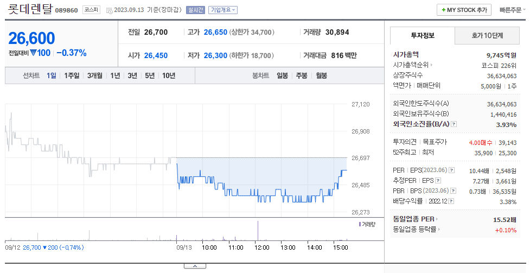The image size is (530, 273).
Task: Select the 10년 line chart period
Action: tap(169, 75)
